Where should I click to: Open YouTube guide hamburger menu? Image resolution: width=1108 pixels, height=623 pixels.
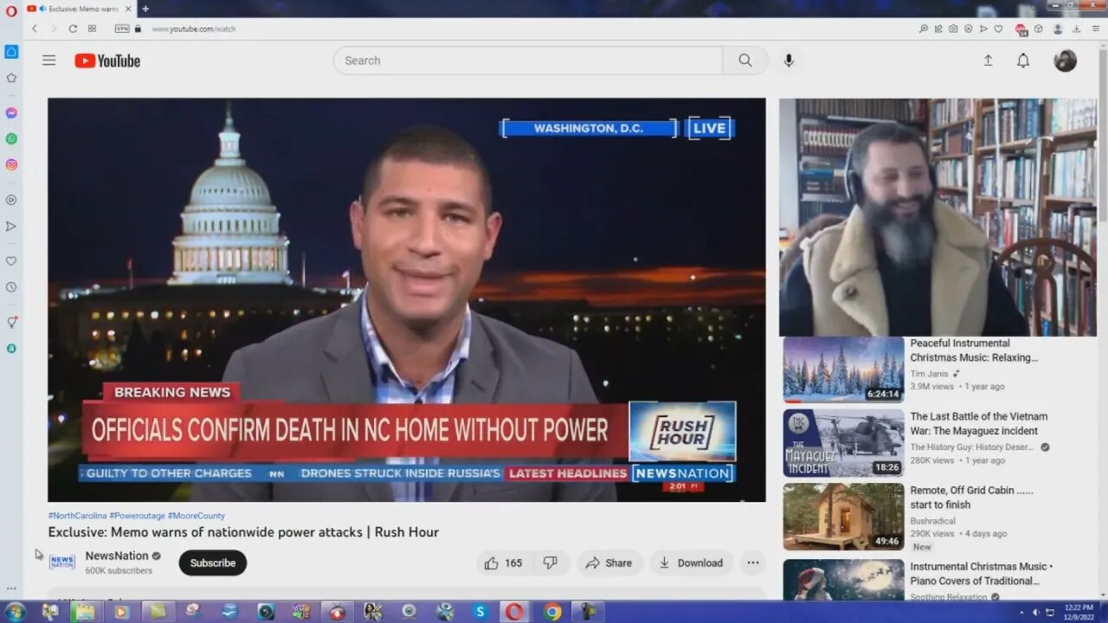49,61
